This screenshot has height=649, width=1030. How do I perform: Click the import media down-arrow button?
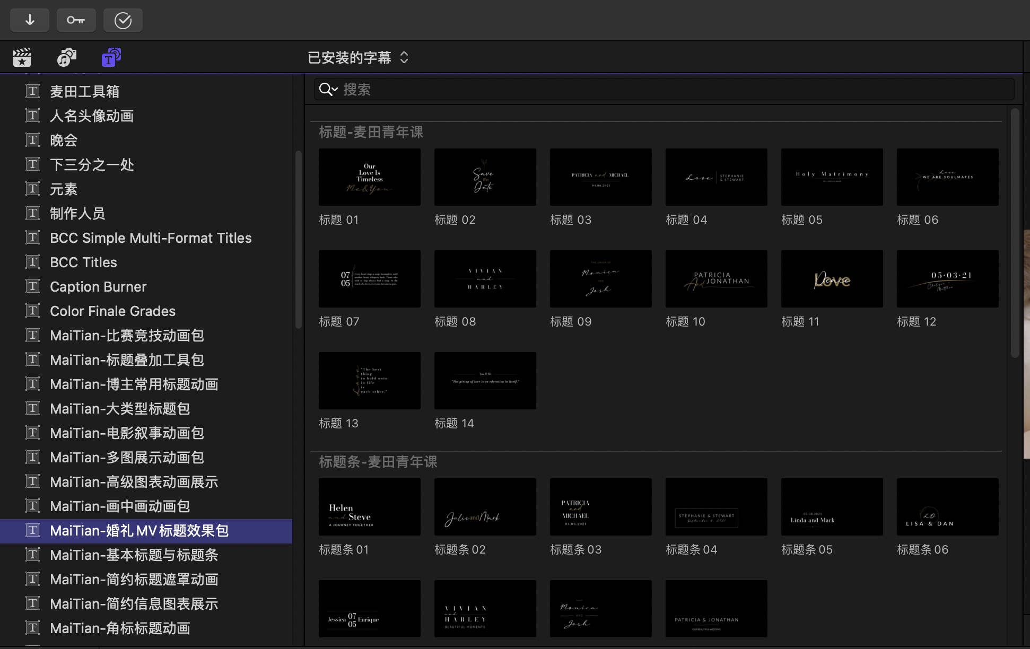pyautogui.click(x=30, y=20)
